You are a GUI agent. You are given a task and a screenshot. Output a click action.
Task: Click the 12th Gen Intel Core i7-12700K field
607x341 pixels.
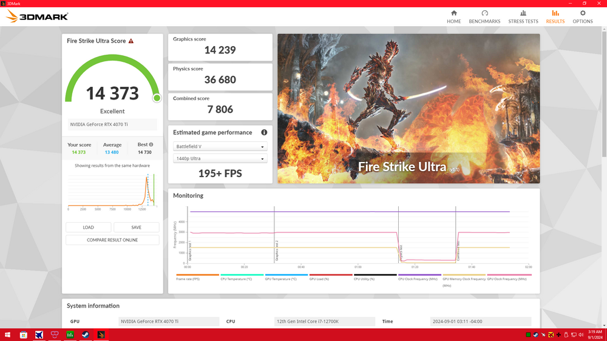(324, 321)
